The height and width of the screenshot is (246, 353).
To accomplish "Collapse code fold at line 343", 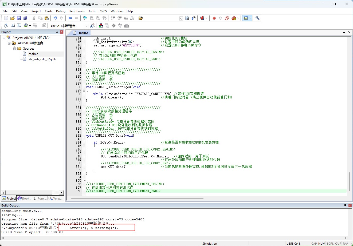I will coord(84,139).
